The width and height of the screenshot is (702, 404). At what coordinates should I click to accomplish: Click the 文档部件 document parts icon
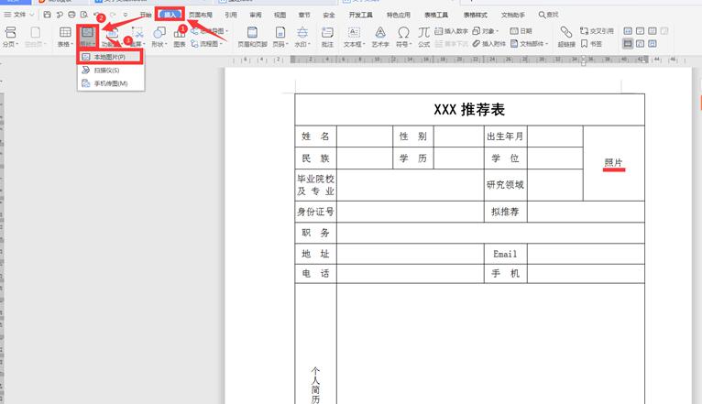tap(514, 43)
